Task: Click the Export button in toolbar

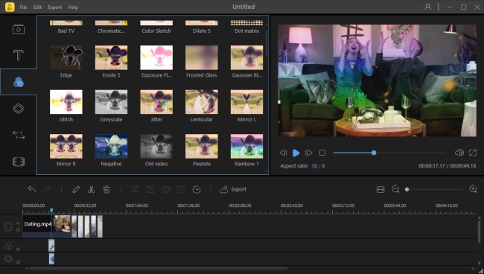Action: pos(233,189)
